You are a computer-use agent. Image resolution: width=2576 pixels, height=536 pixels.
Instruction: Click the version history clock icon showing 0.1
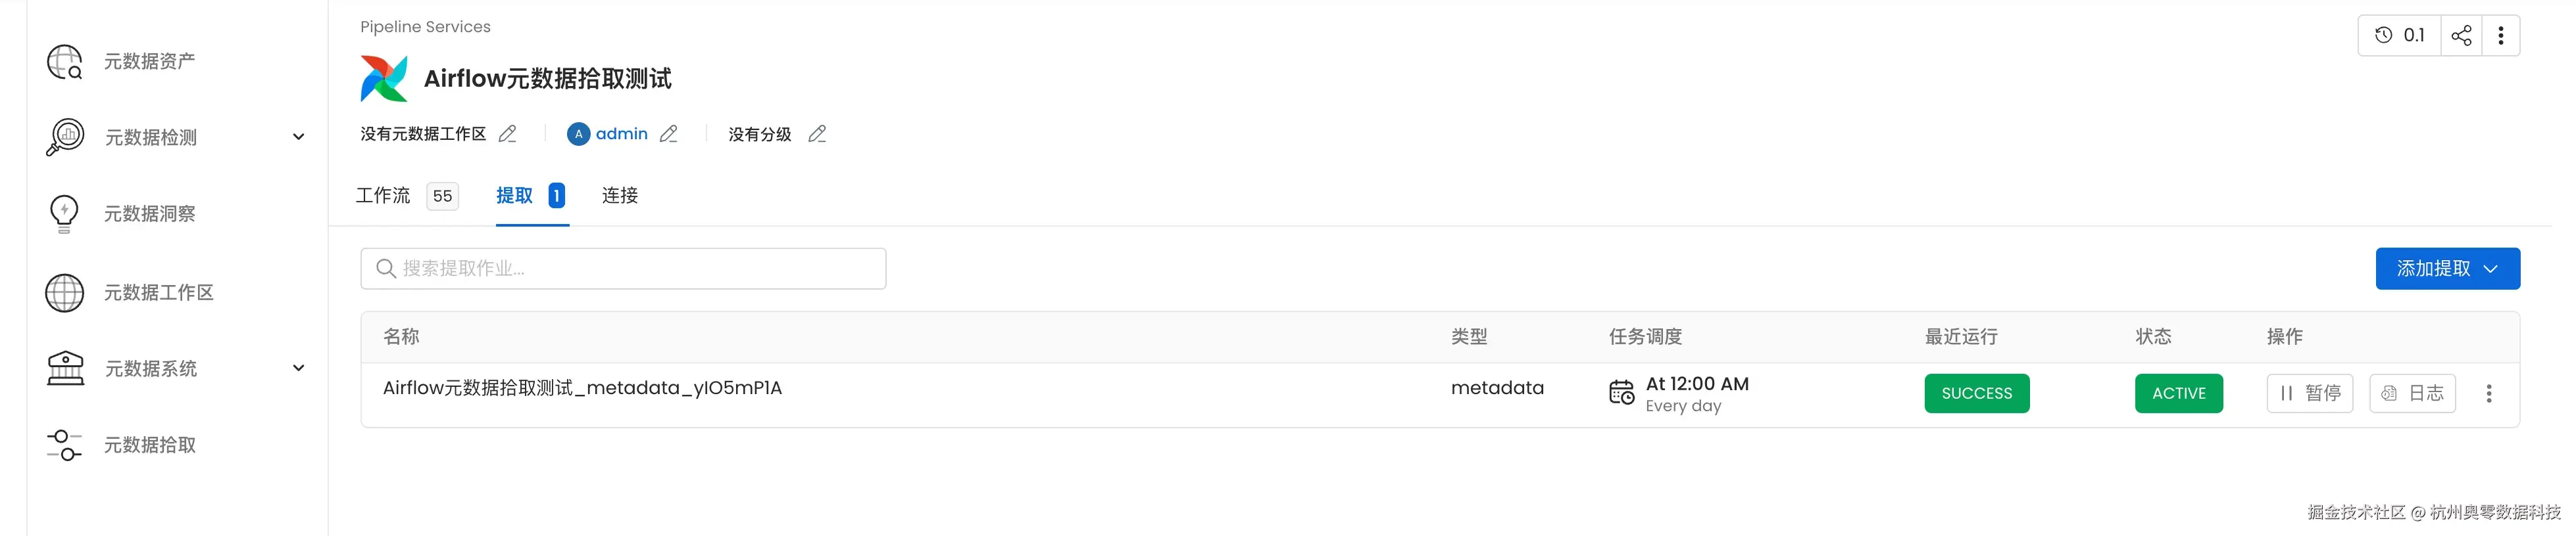pos(2398,34)
